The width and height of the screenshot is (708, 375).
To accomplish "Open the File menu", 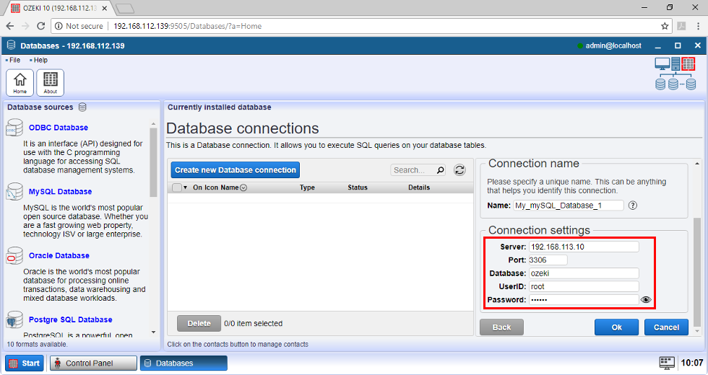I will 14,60.
